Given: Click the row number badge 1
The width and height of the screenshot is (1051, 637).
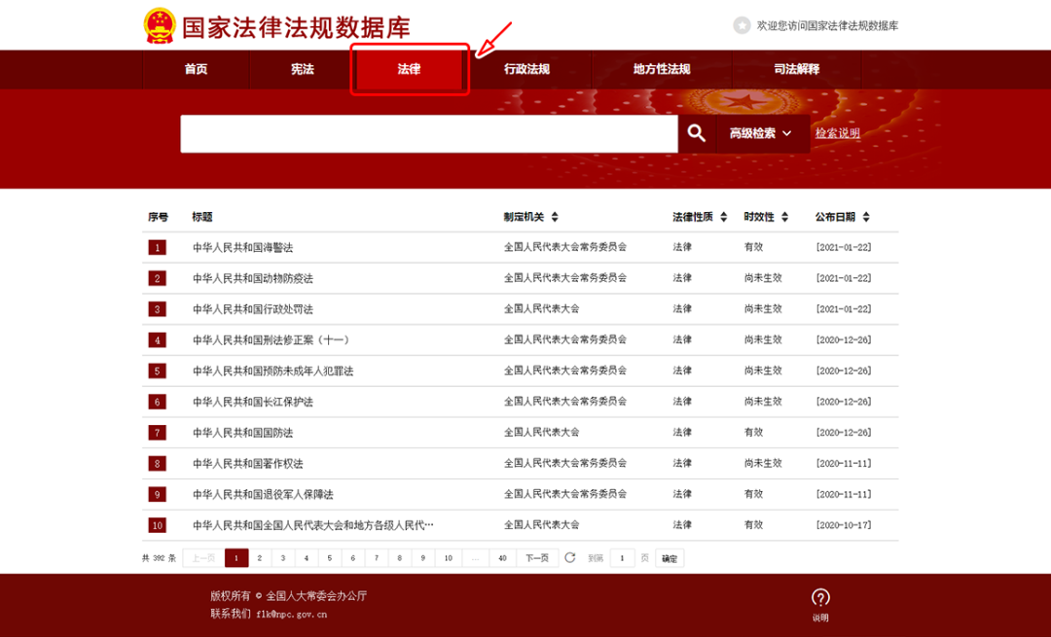Looking at the screenshot, I should (x=158, y=248).
